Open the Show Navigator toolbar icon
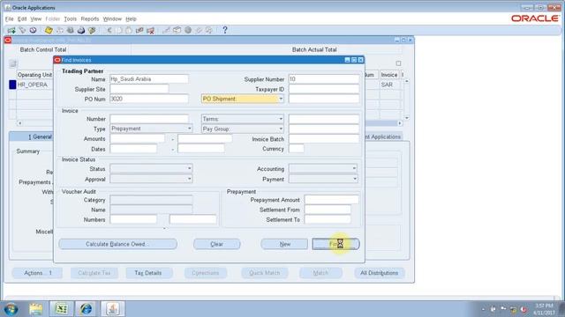The image size is (565, 317). point(34,31)
